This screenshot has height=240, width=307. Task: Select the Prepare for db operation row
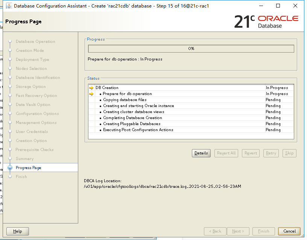191,94
